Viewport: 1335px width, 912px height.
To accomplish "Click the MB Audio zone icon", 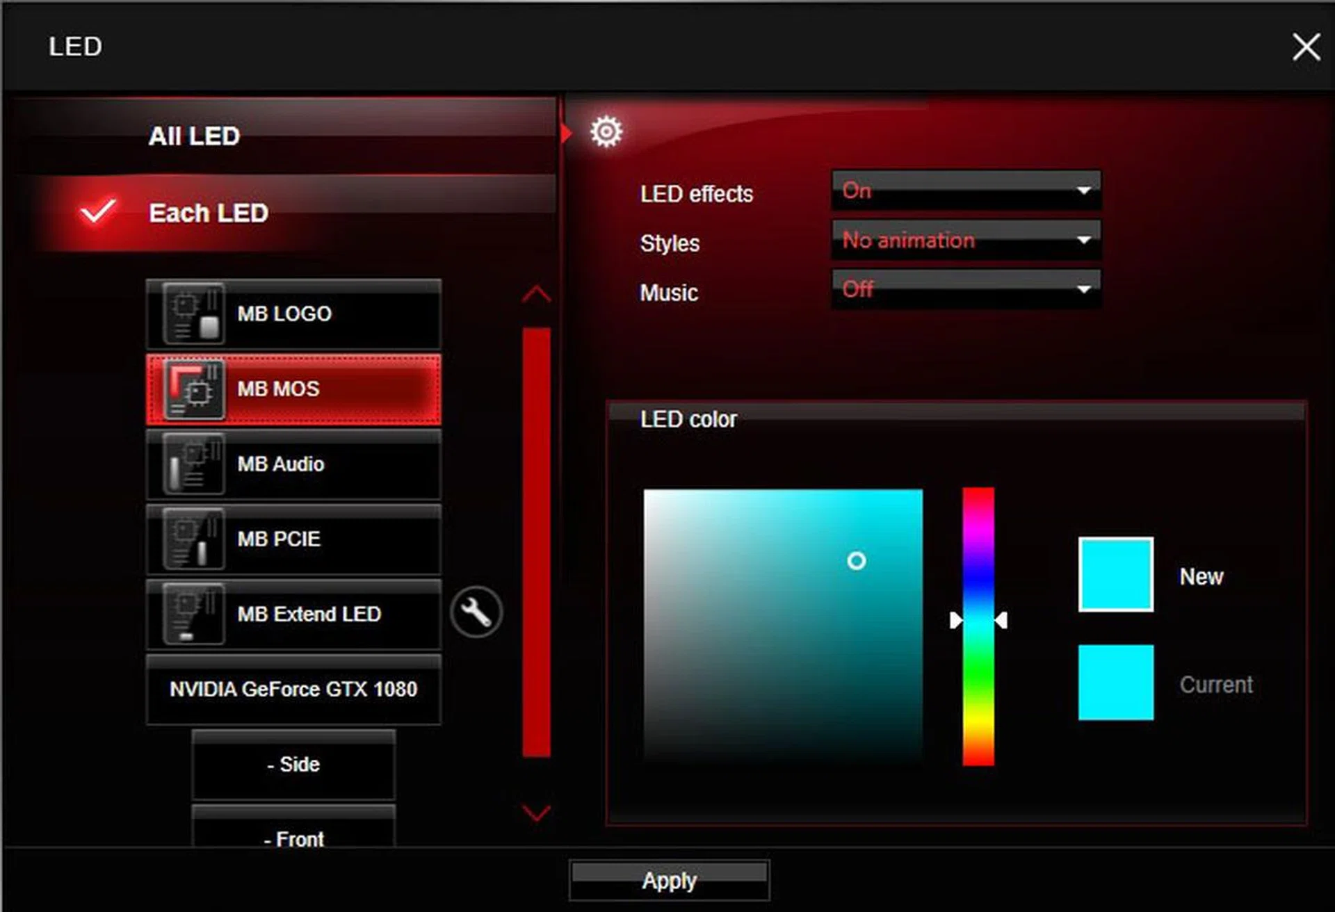I will pyautogui.click(x=194, y=464).
